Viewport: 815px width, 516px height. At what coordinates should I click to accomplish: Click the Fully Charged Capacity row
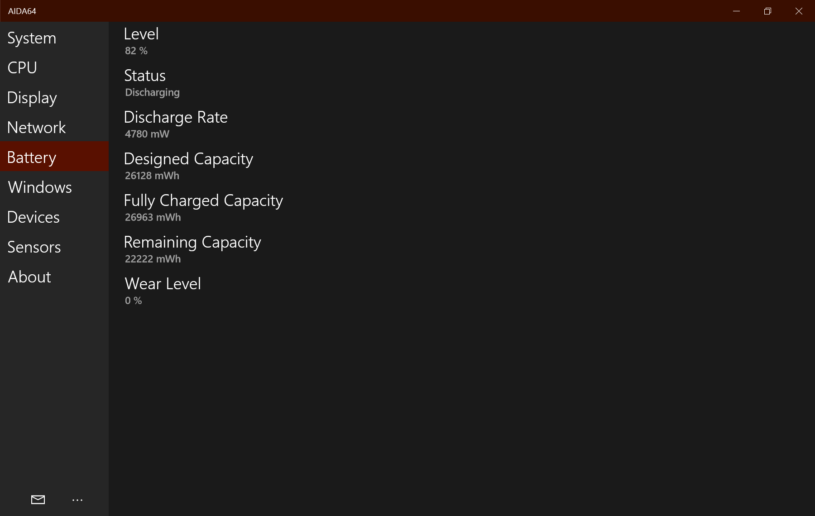pyautogui.click(x=203, y=207)
